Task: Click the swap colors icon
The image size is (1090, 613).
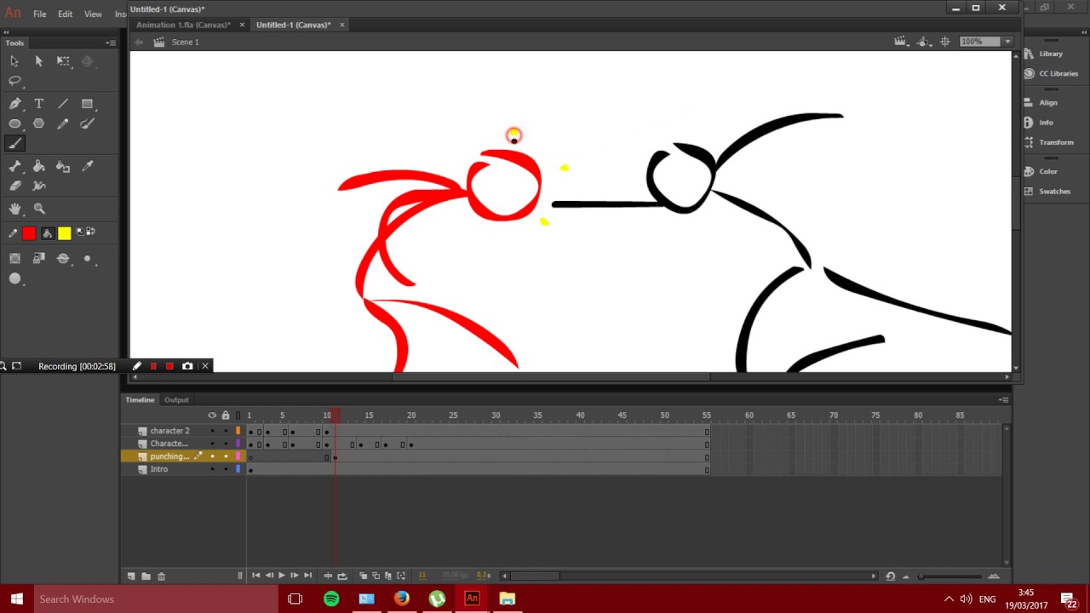Action: coord(89,232)
